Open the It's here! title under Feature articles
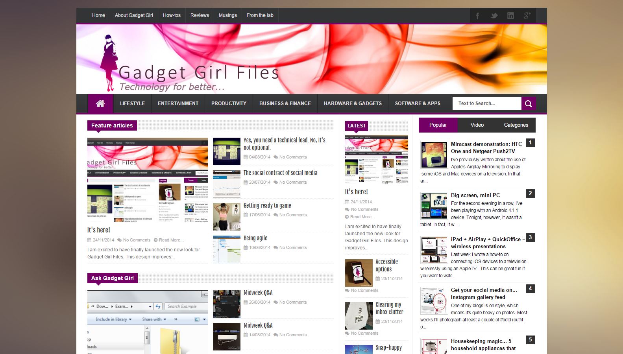Viewport: 623px width, 354px height. tap(99, 230)
